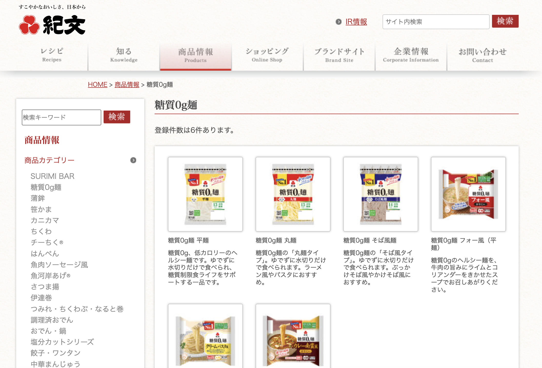This screenshot has height=368, width=542.
Task: Select the ちくわ category
Action: (41, 231)
